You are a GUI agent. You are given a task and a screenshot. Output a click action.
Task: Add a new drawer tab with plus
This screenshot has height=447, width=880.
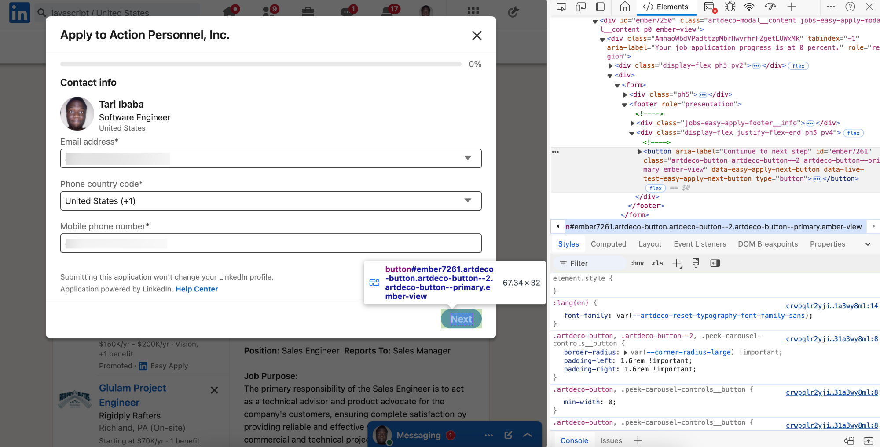pos(638,440)
